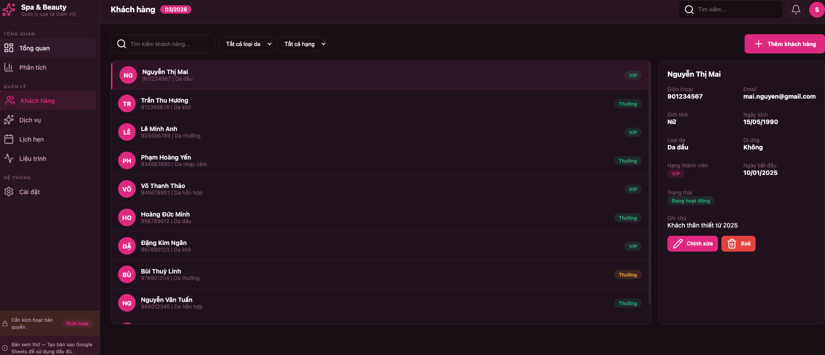
Task: Open the Tất cả loại da dropdown
Action: point(246,44)
